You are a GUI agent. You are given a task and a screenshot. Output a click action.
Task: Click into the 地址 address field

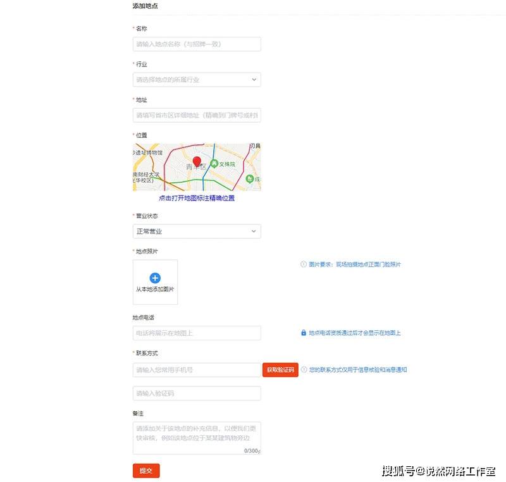(x=197, y=115)
